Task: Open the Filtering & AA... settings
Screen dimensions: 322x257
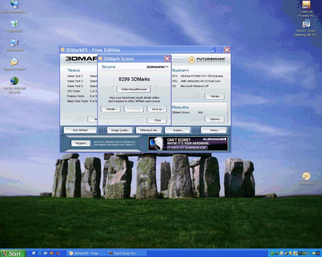Action: [149, 130]
